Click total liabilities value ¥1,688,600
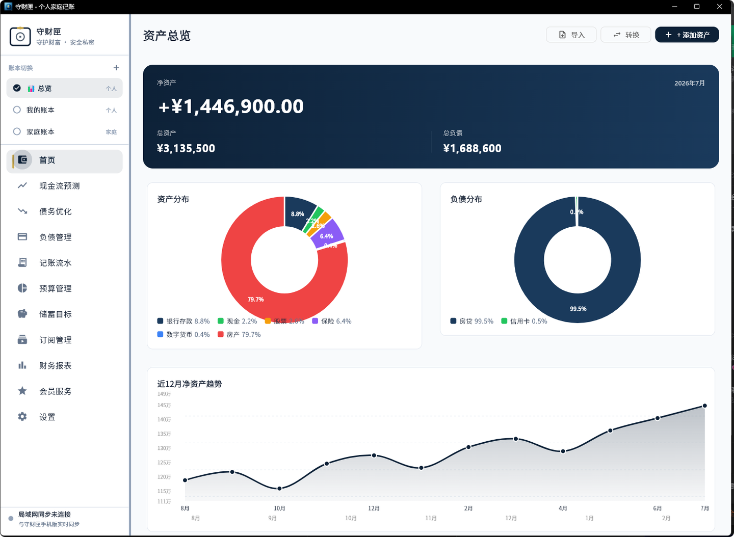Screen dimensions: 734x537 click(473, 148)
